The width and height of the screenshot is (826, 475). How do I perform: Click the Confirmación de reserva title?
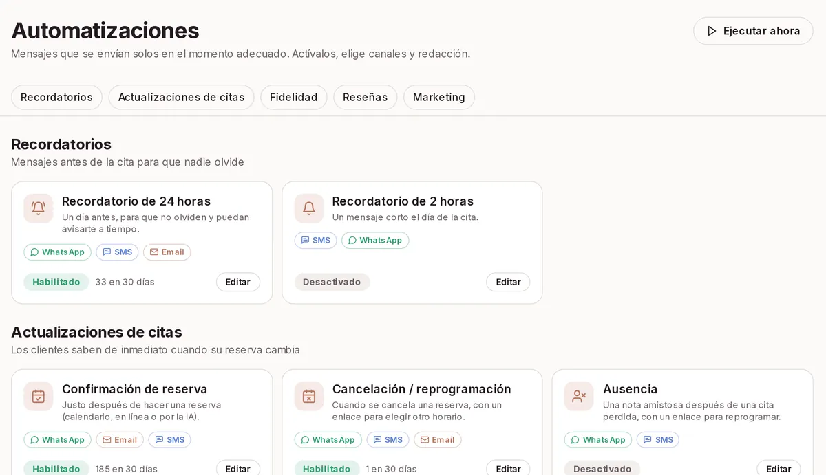coord(134,389)
